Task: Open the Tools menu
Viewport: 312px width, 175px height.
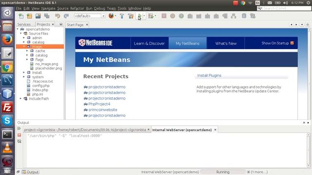Action: [122, 8]
